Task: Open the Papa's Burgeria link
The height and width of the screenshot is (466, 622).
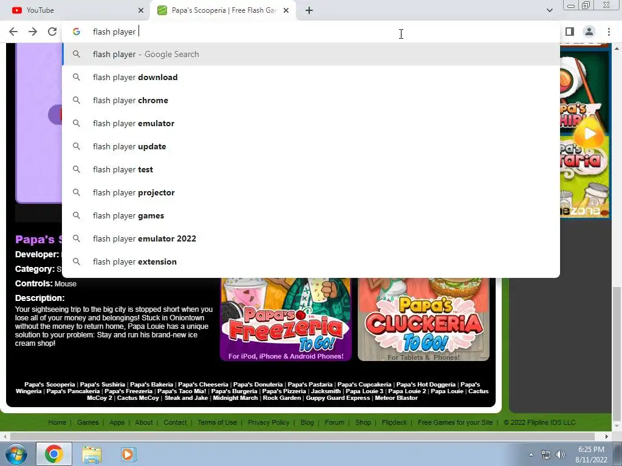Action: tap(234, 391)
